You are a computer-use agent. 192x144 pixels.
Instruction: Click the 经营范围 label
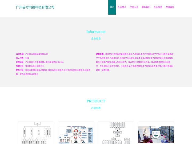[100, 54]
